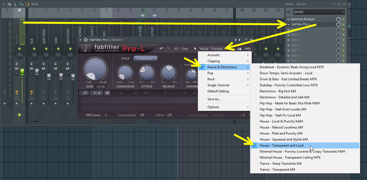This screenshot has width=367, height=180.
Task: Click the latency clock icon on Master track
Action: (x=17, y=98)
